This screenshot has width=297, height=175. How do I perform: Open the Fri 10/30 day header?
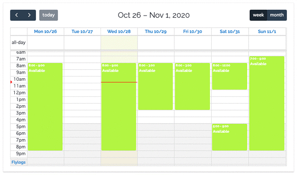(x=193, y=31)
